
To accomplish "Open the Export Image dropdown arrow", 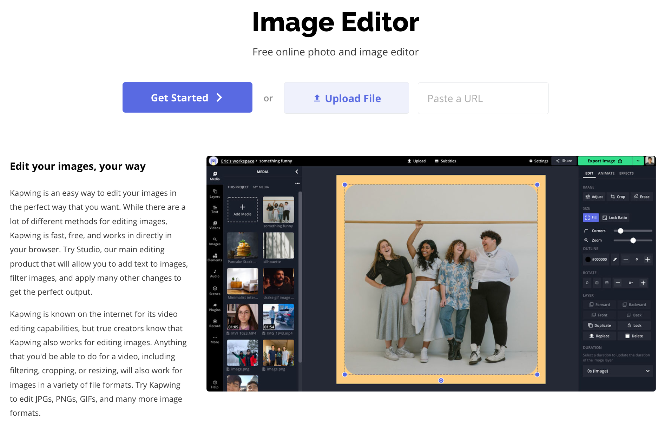I will click(x=638, y=161).
